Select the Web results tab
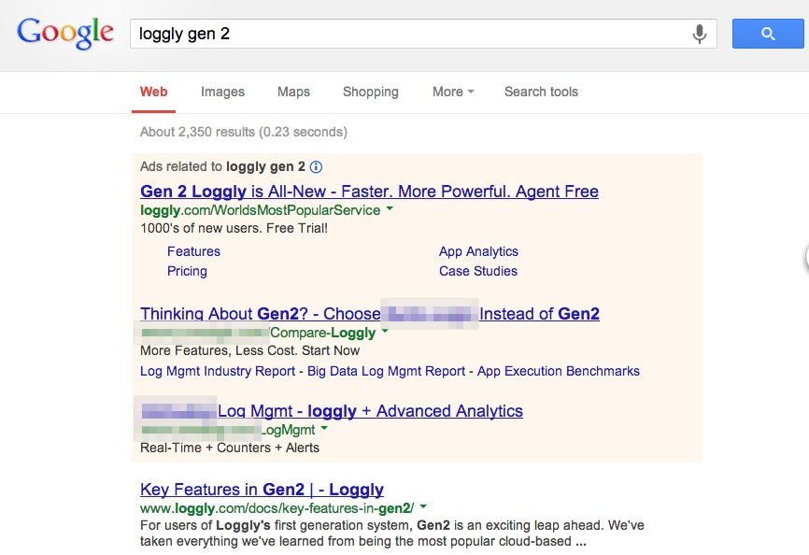This screenshot has height=555, width=809. click(x=154, y=92)
